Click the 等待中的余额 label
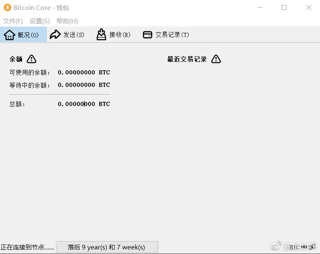Screen dimensions: 320x254 (30, 85)
